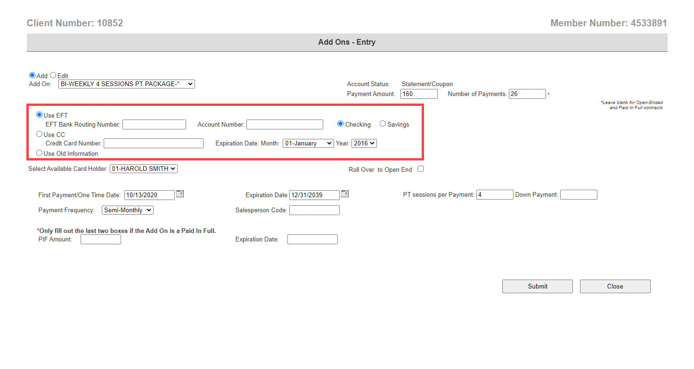
Task: Select the Add radio button
Action: (32, 75)
